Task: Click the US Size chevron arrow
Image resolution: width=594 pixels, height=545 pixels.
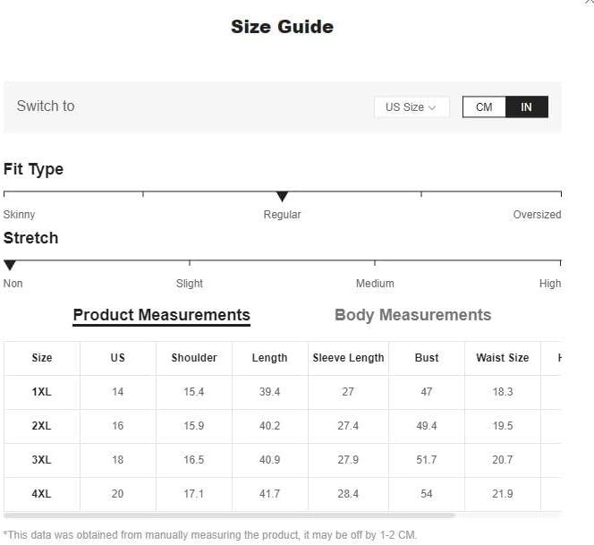Action: click(432, 108)
